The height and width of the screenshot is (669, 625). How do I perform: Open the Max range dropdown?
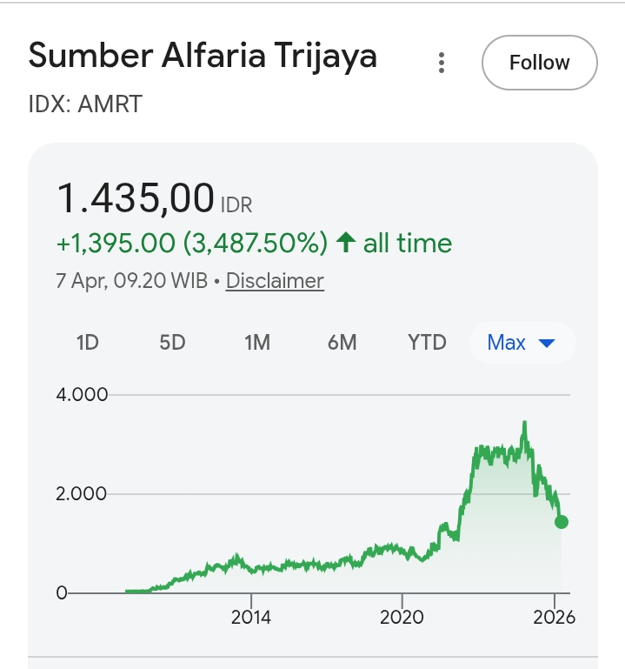(522, 343)
